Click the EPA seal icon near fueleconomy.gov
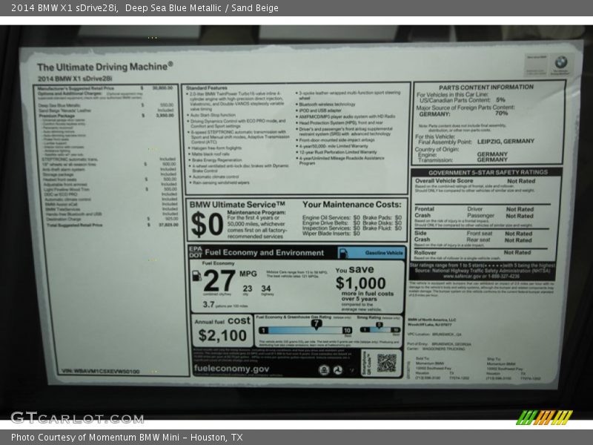Screen dimensions: 593x445 tap(323, 369)
